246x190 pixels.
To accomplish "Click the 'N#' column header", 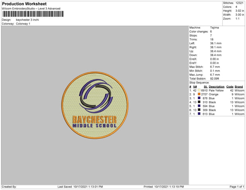I will pyautogui.click(x=195, y=87).
